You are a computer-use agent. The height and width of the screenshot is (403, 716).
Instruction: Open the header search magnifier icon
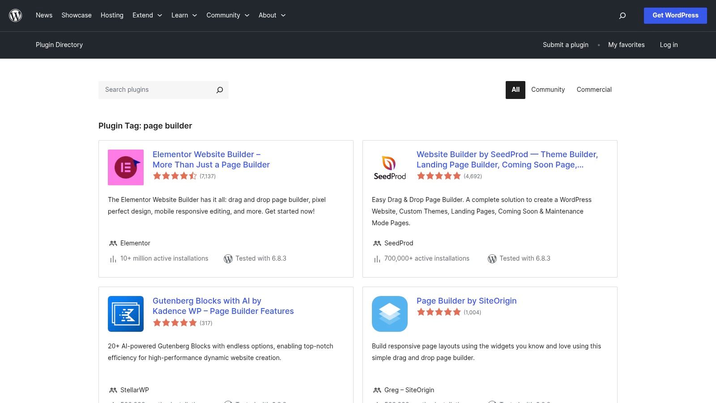tap(622, 15)
